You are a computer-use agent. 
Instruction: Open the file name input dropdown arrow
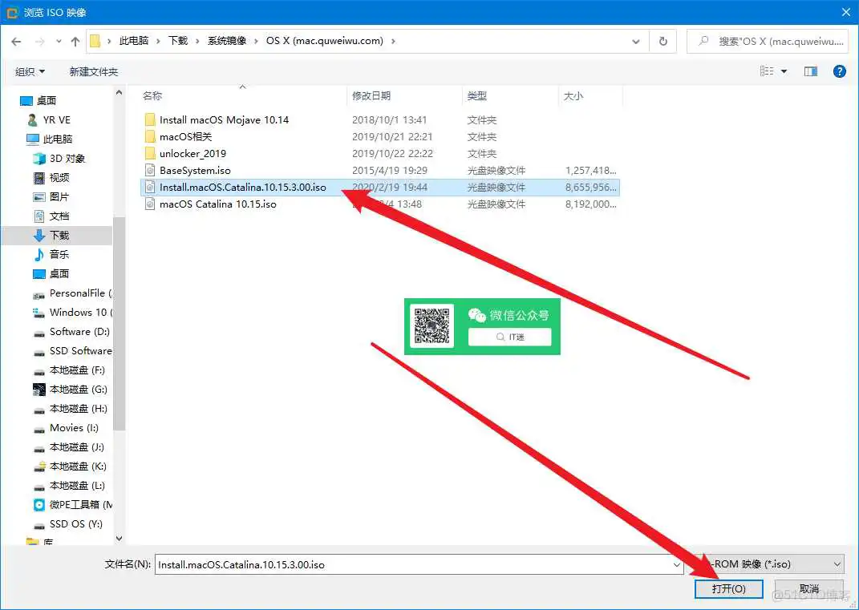678,564
